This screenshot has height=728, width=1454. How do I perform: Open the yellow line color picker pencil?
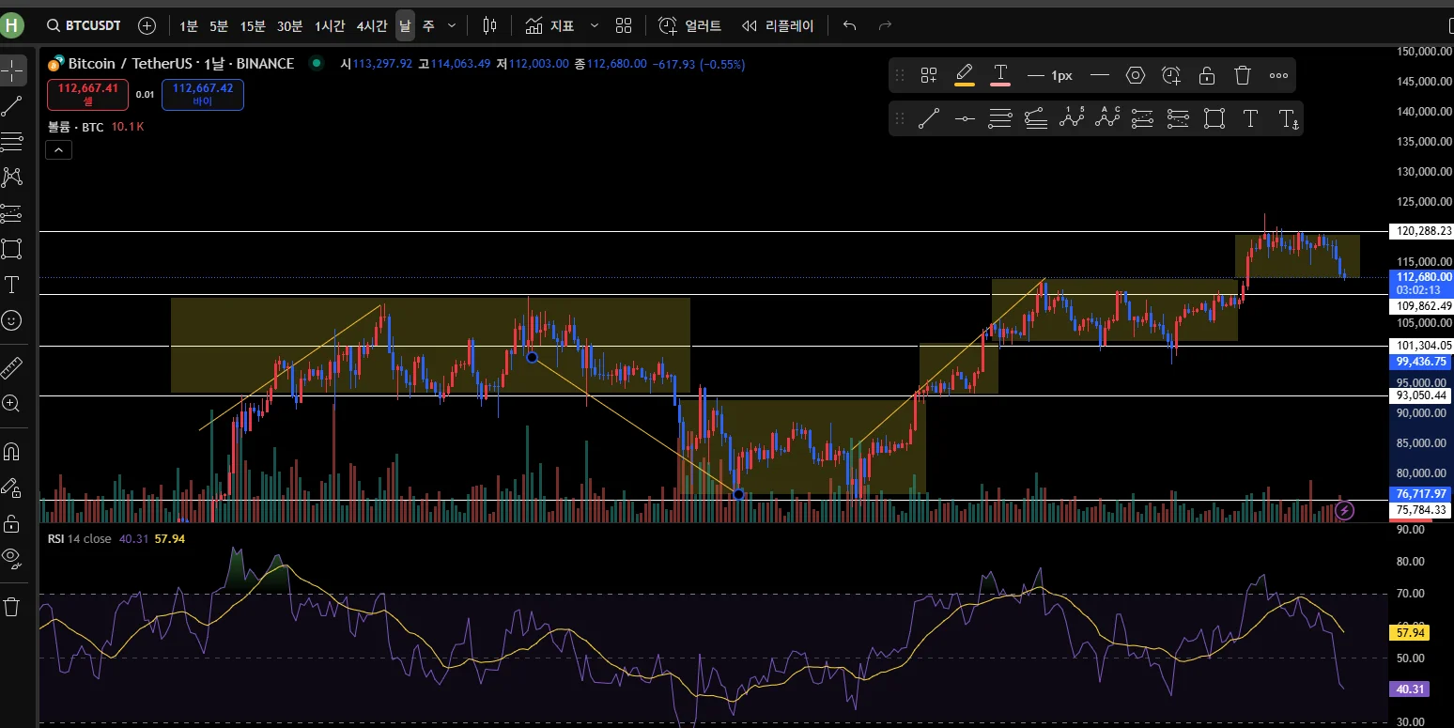[x=965, y=75]
